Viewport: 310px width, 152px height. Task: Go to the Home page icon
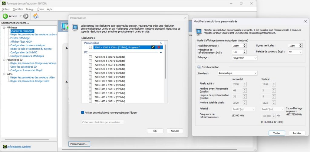click(x=36, y=16)
